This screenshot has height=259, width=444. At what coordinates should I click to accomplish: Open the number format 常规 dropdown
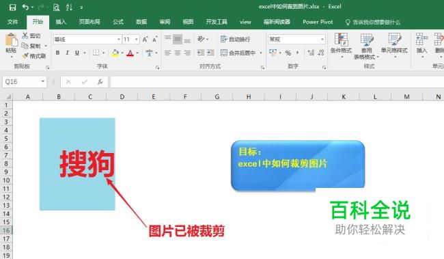coord(322,40)
